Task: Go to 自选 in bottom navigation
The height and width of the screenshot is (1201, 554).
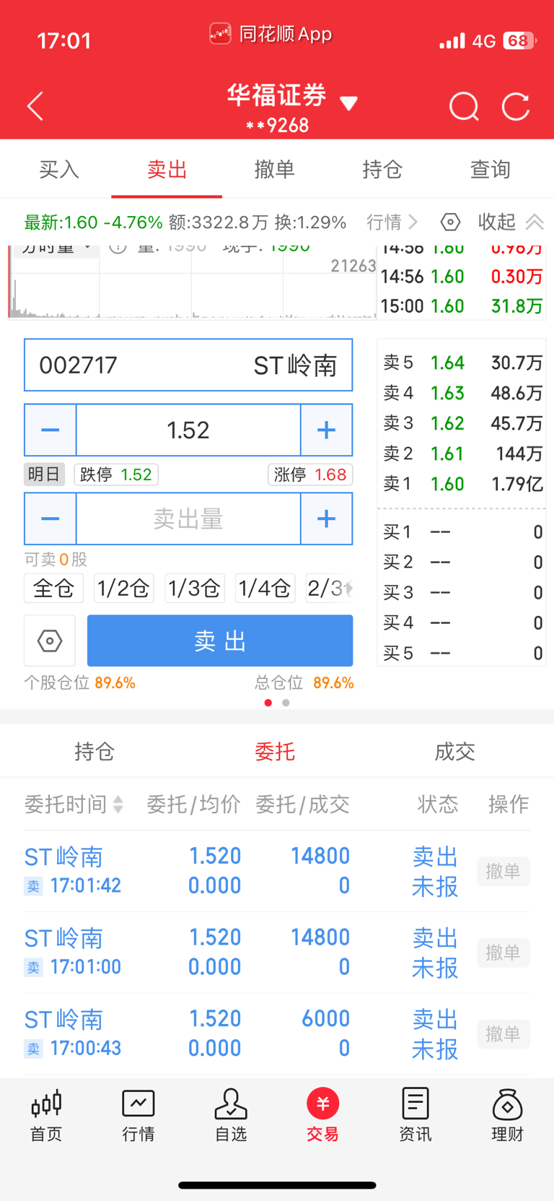Action: click(231, 1116)
